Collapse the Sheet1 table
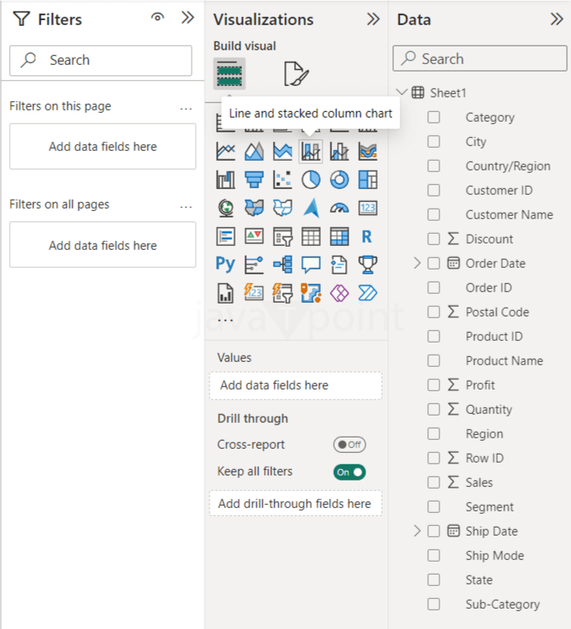The image size is (571, 629). point(401,93)
